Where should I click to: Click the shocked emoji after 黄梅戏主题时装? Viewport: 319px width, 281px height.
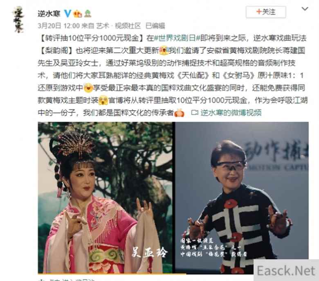[103, 100]
